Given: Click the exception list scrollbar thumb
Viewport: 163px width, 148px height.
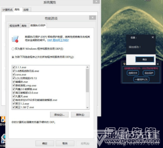Looking at the screenshot, I should coord(88,80).
